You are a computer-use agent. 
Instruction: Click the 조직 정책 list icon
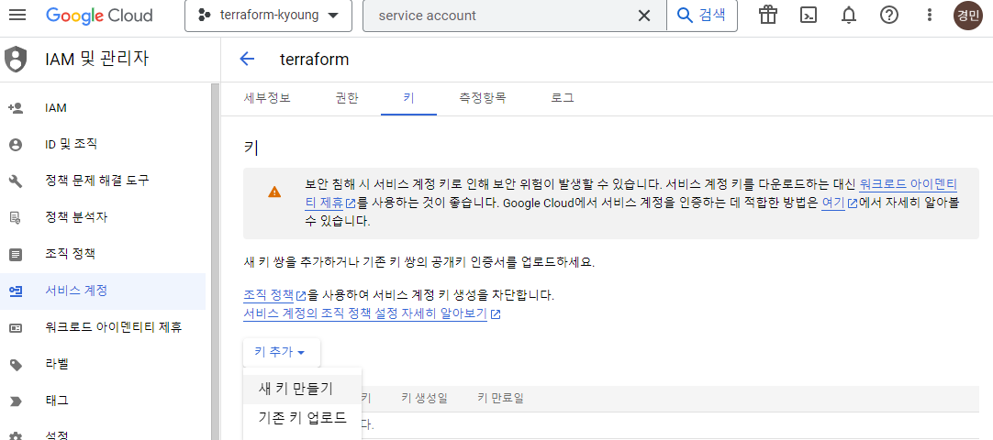pos(16,255)
